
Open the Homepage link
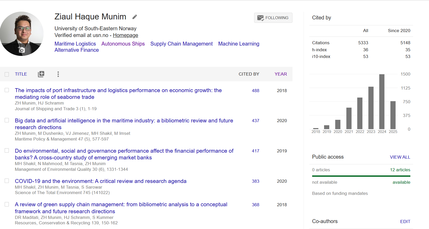(x=125, y=35)
